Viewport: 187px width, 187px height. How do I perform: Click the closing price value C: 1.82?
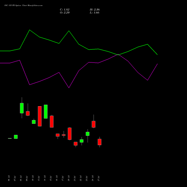point(65,10)
